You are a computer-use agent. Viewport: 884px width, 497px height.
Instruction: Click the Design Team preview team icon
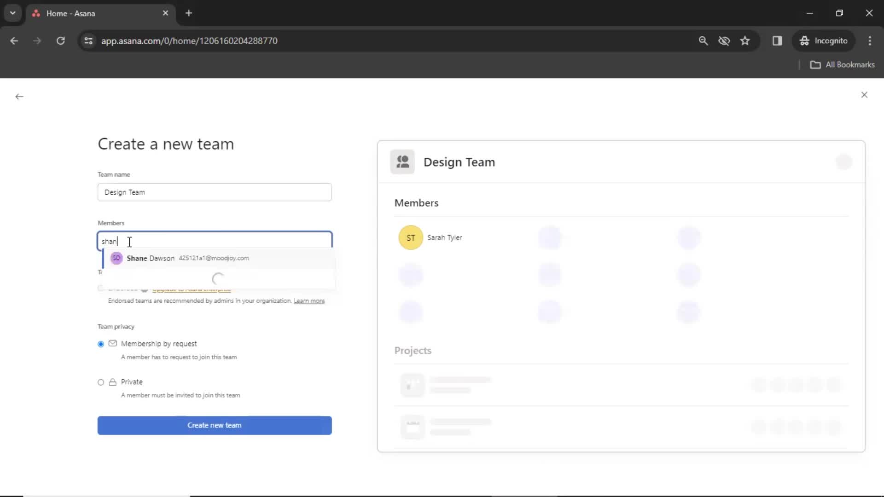(x=402, y=162)
